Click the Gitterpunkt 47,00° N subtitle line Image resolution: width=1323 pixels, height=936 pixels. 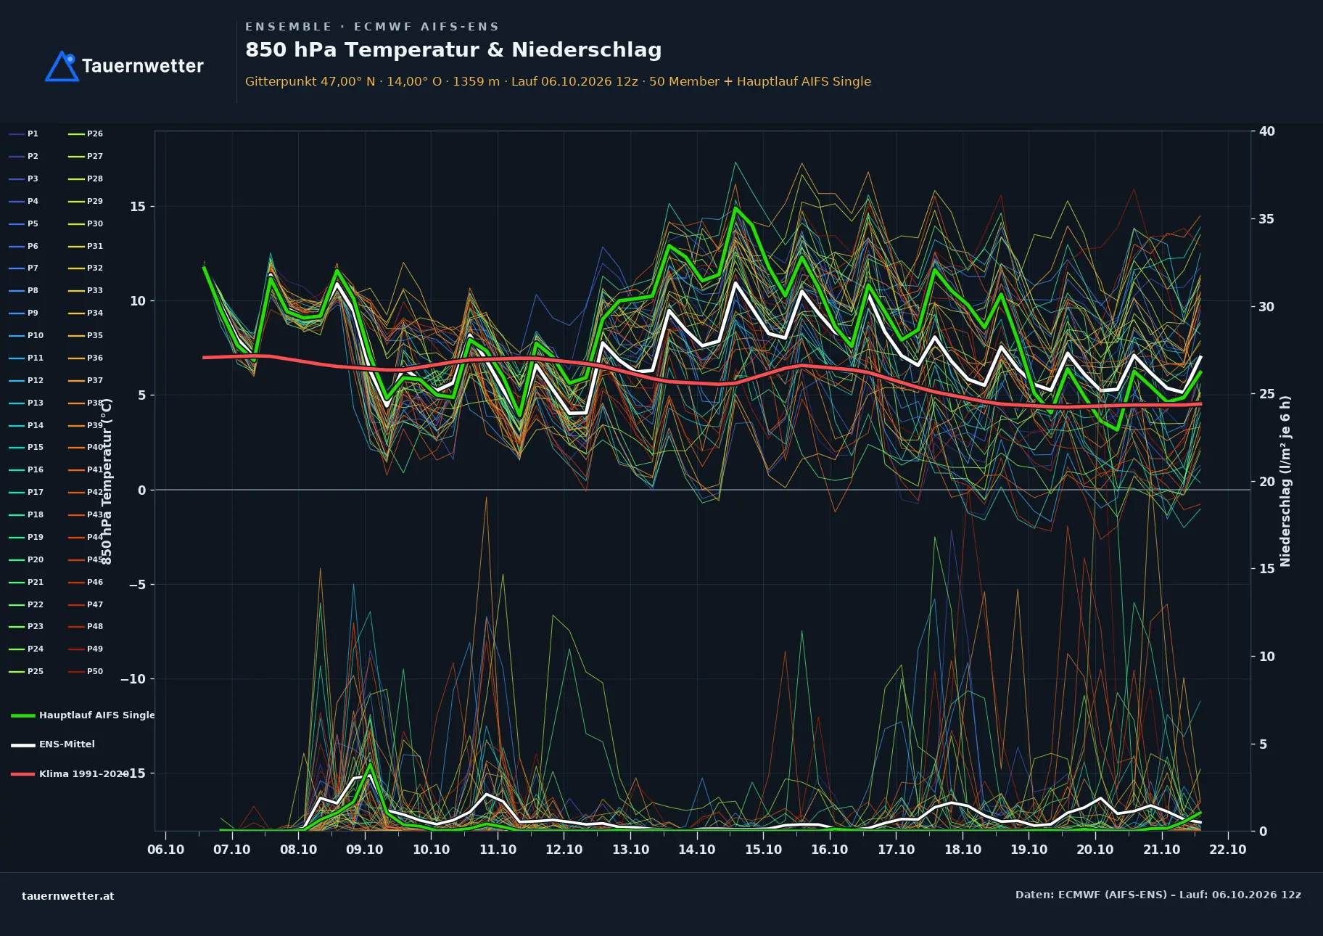[558, 81]
